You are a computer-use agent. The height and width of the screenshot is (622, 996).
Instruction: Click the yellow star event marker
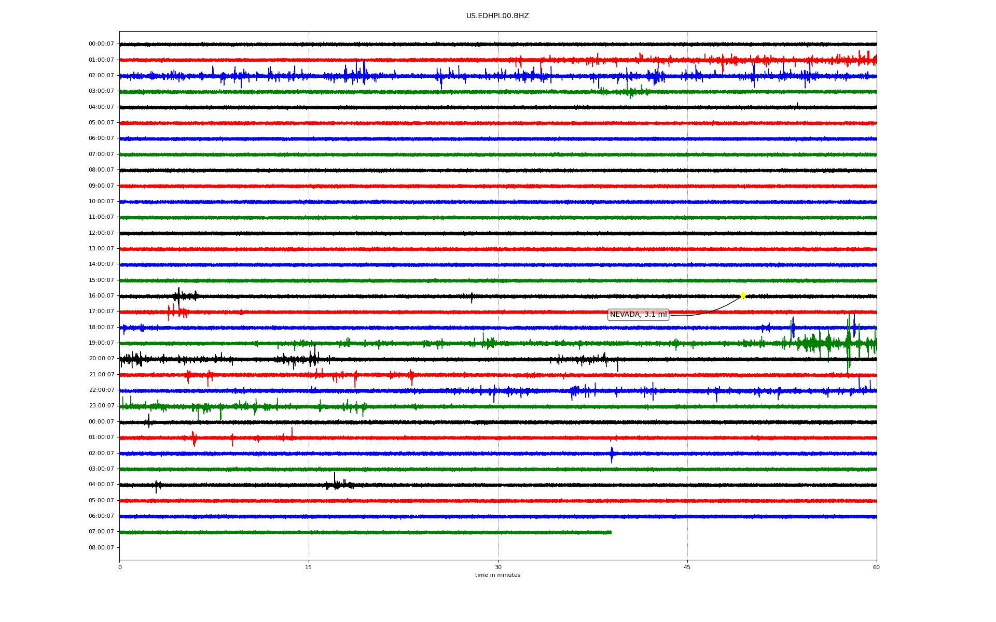pos(742,295)
